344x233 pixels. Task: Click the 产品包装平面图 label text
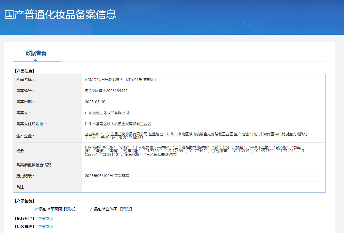[49, 209]
